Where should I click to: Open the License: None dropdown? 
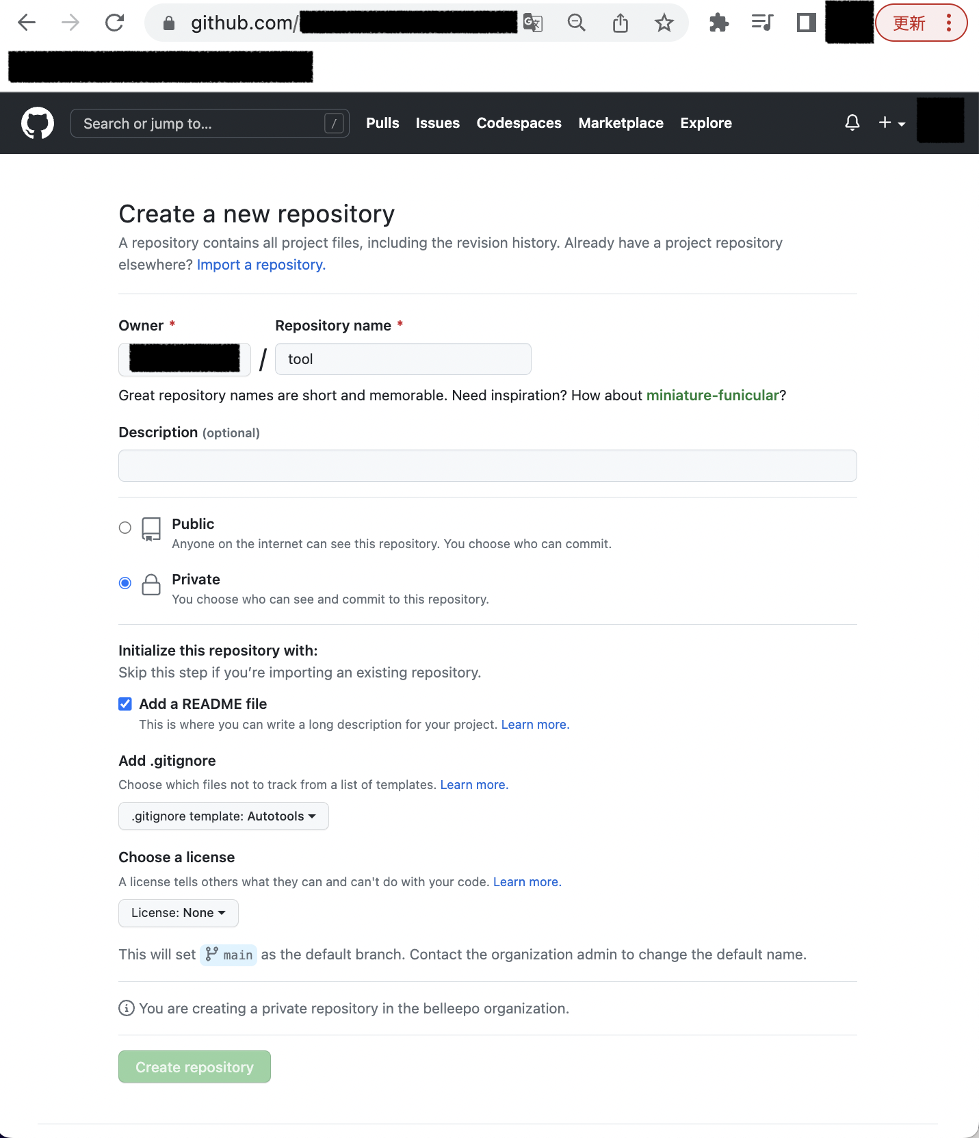[179, 913]
